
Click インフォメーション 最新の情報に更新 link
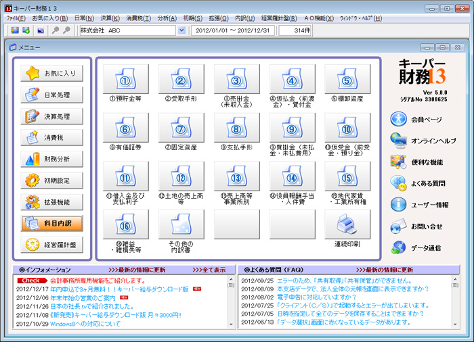[x=137, y=270]
